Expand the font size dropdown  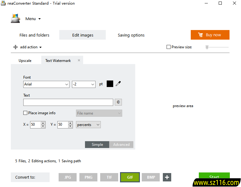pos(84,84)
